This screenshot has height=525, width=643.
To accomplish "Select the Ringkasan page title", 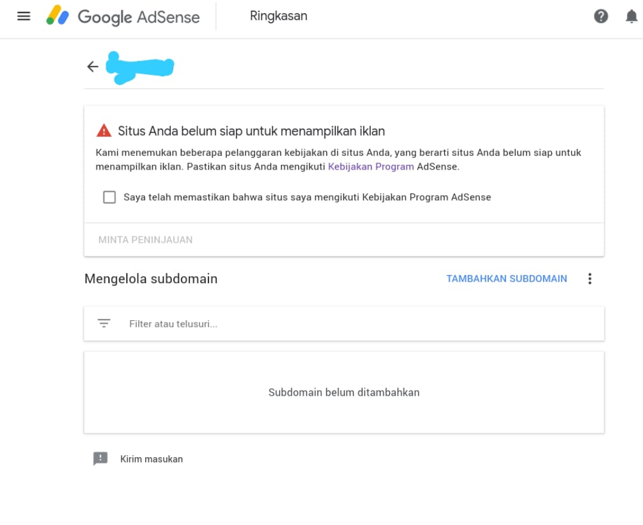I will point(279,16).
